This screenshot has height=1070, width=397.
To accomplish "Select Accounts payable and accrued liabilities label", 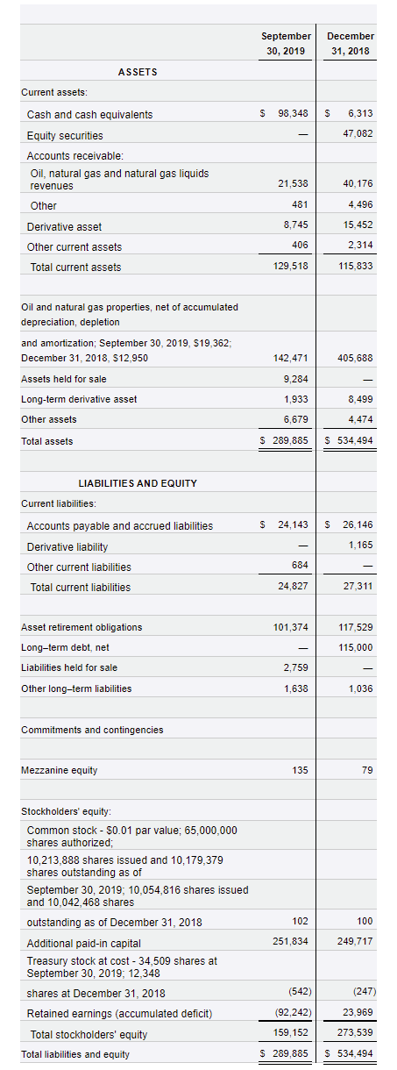I will pos(120,526).
